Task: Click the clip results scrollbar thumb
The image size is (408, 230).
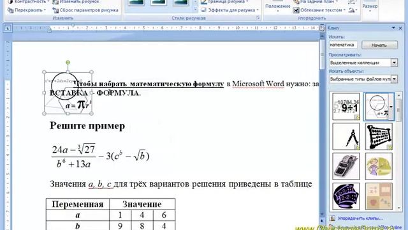Action: coord(399,109)
